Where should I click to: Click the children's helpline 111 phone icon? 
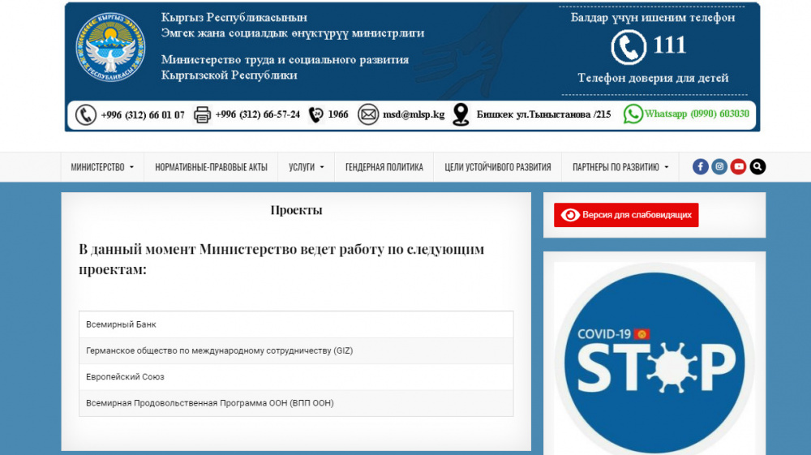pyautogui.click(x=628, y=47)
